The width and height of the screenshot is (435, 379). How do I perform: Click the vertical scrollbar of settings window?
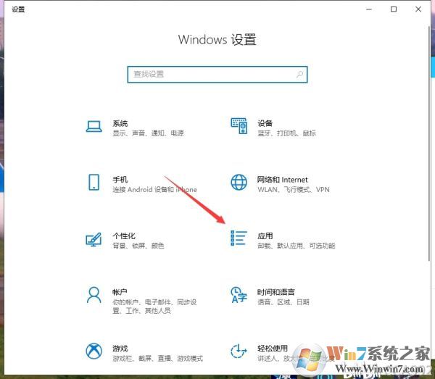click(429, 143)
